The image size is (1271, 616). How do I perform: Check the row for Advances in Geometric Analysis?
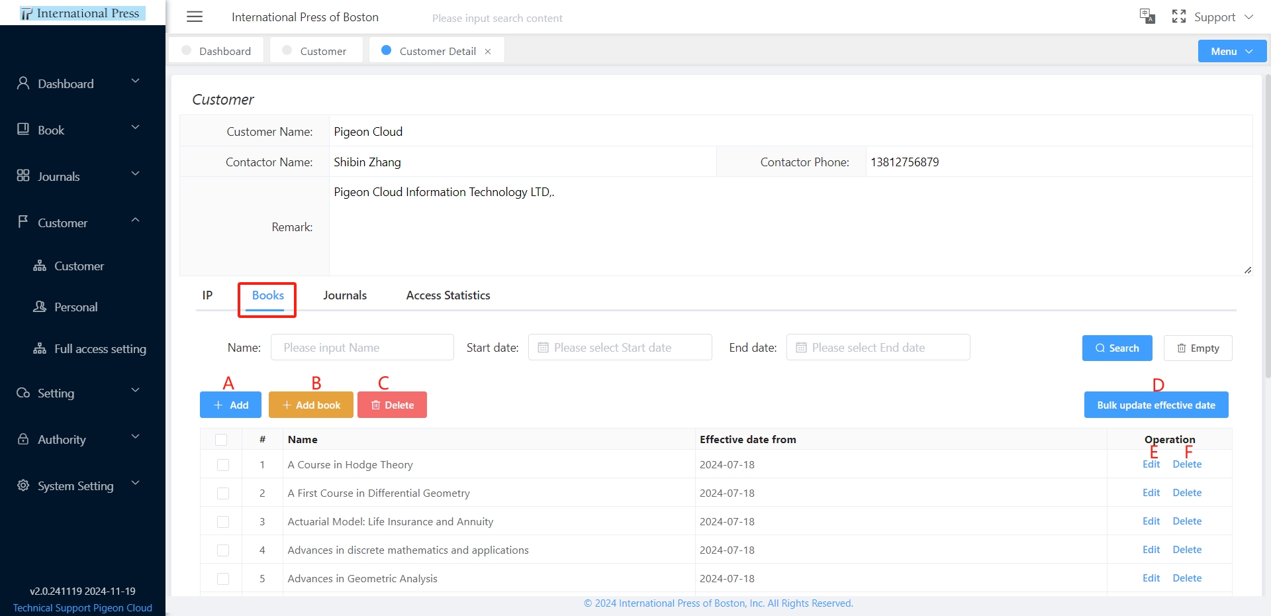click(x=223, y=579)
